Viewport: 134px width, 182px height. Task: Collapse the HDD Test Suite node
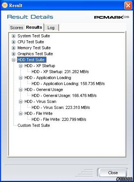[x=13, y=60]
